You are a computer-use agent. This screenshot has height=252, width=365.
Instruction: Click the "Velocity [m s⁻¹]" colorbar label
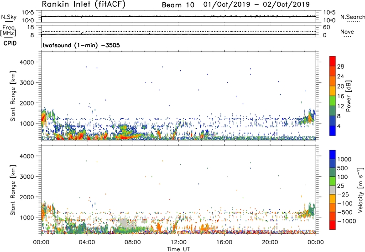point(360,190)
